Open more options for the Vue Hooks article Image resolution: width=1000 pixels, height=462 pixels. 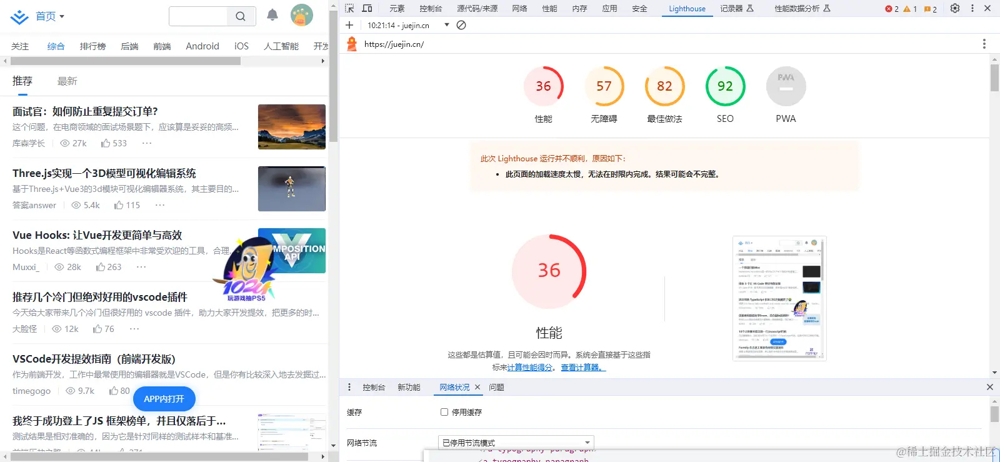(141, 267)
